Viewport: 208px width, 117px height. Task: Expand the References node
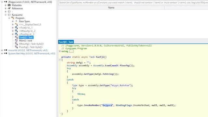(x=6, y=8)
